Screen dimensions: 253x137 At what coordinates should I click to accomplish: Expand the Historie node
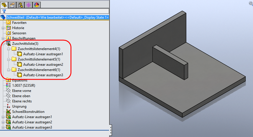(3, 28)
